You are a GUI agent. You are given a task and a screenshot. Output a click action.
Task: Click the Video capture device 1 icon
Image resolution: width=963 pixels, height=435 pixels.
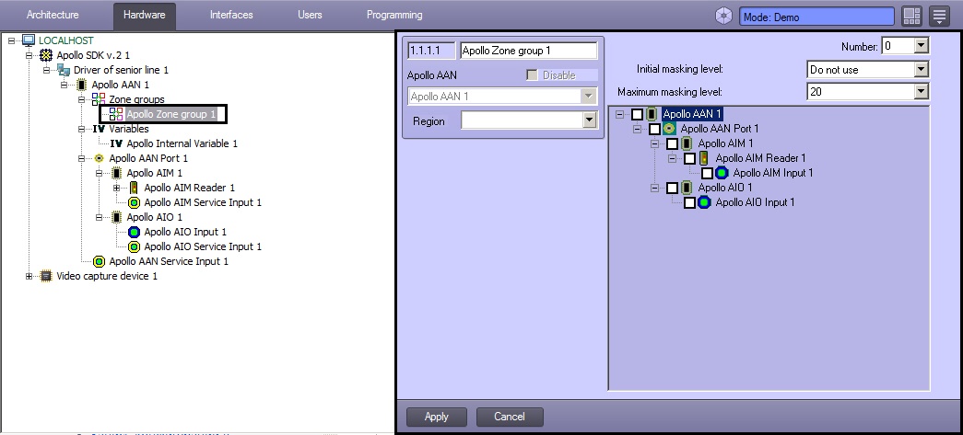click(x=46, y=276)
